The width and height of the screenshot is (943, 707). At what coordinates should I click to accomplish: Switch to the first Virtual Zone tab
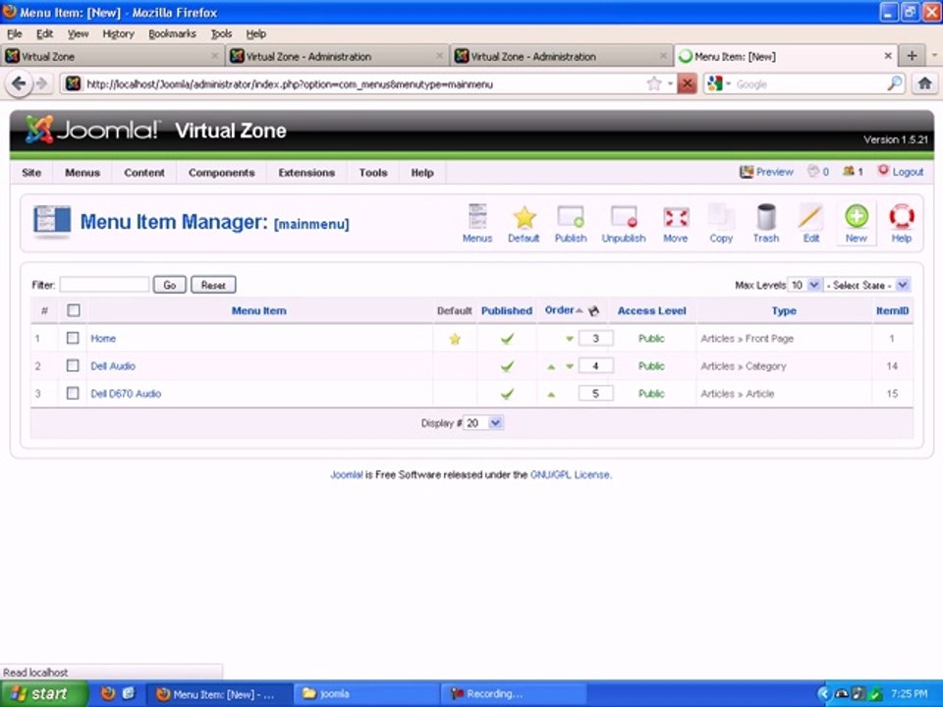tap(111, 56)
